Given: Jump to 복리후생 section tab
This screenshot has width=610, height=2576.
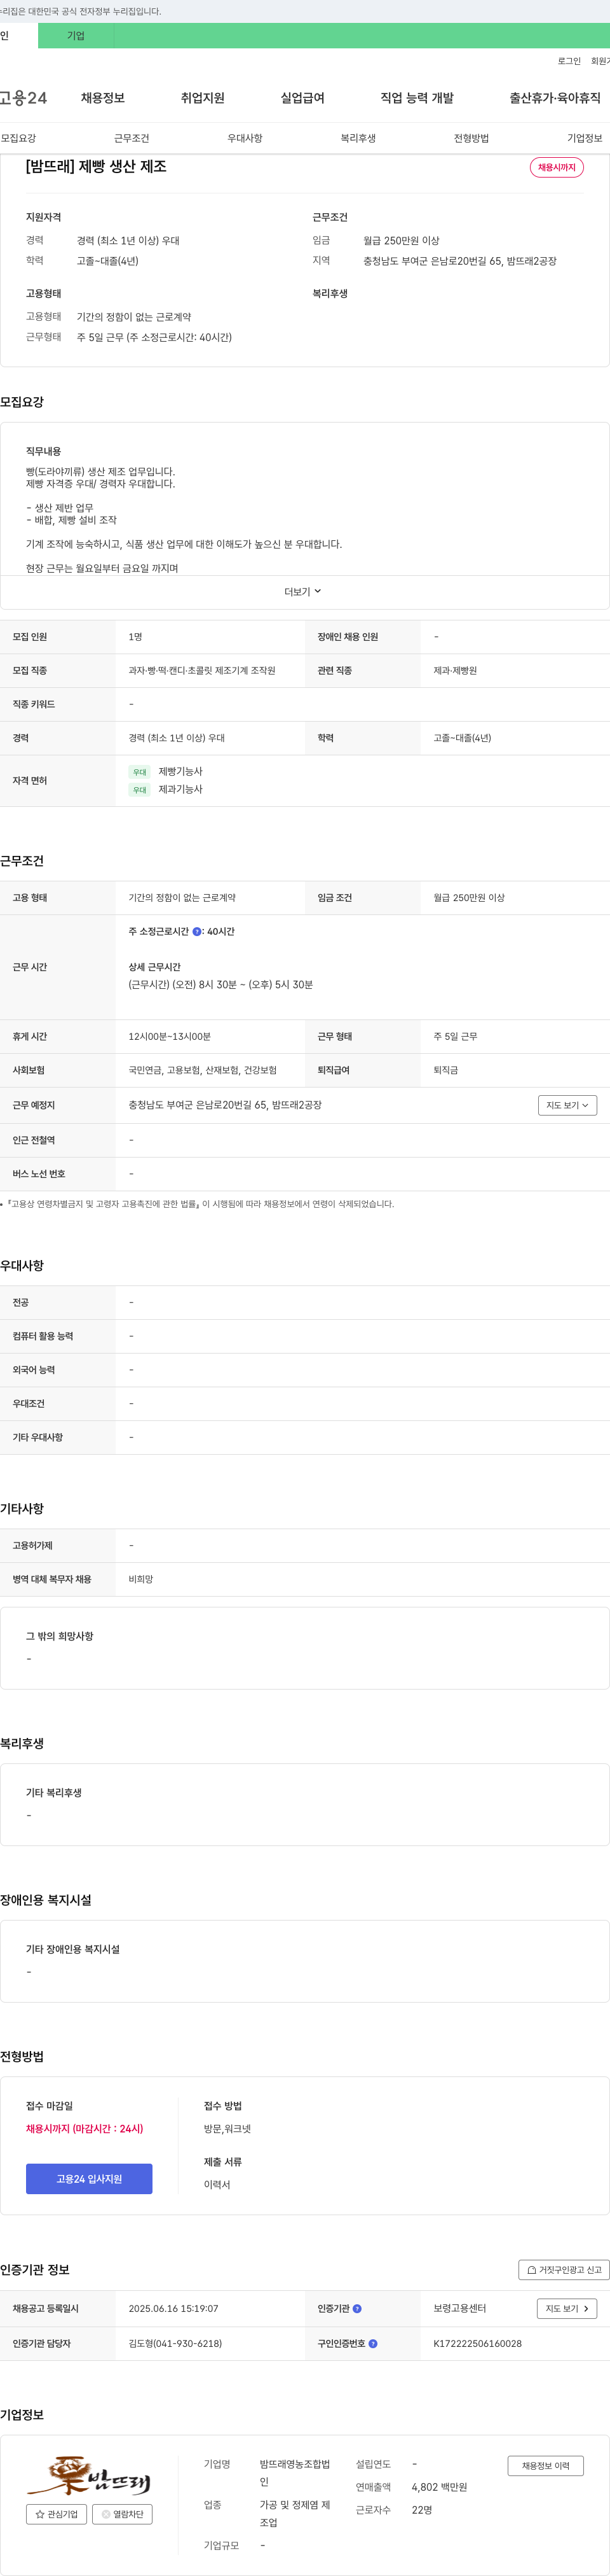Looking at the screenshot, I should click(358, 138).
